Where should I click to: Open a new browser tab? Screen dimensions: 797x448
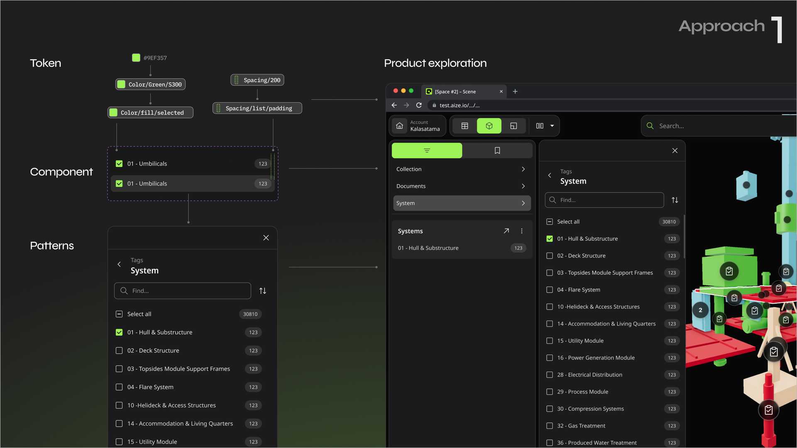point(515,91)
